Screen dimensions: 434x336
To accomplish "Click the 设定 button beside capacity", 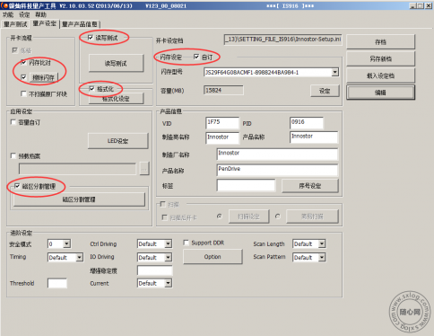I will [325, 91].
